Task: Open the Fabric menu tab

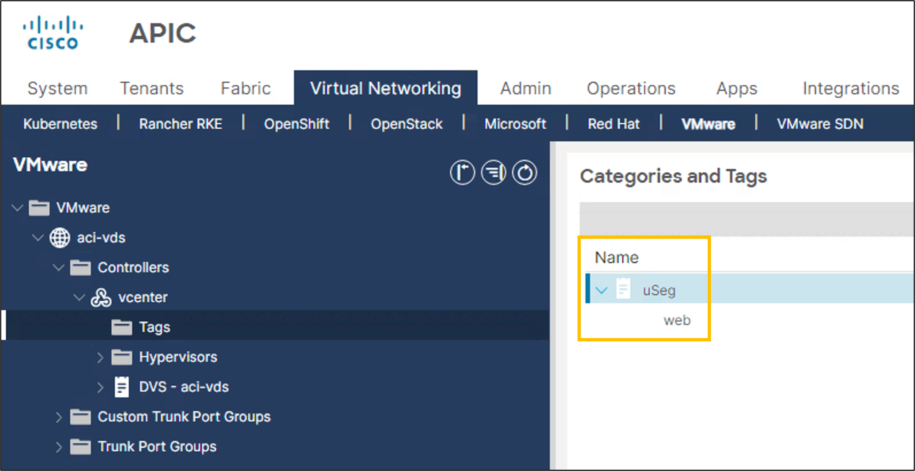Action: (x=245, y=88)
